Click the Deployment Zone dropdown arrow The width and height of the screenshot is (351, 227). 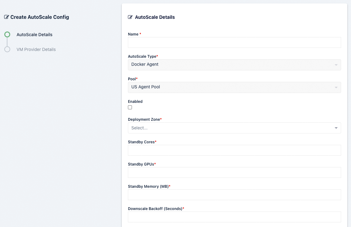click(336, 128)
